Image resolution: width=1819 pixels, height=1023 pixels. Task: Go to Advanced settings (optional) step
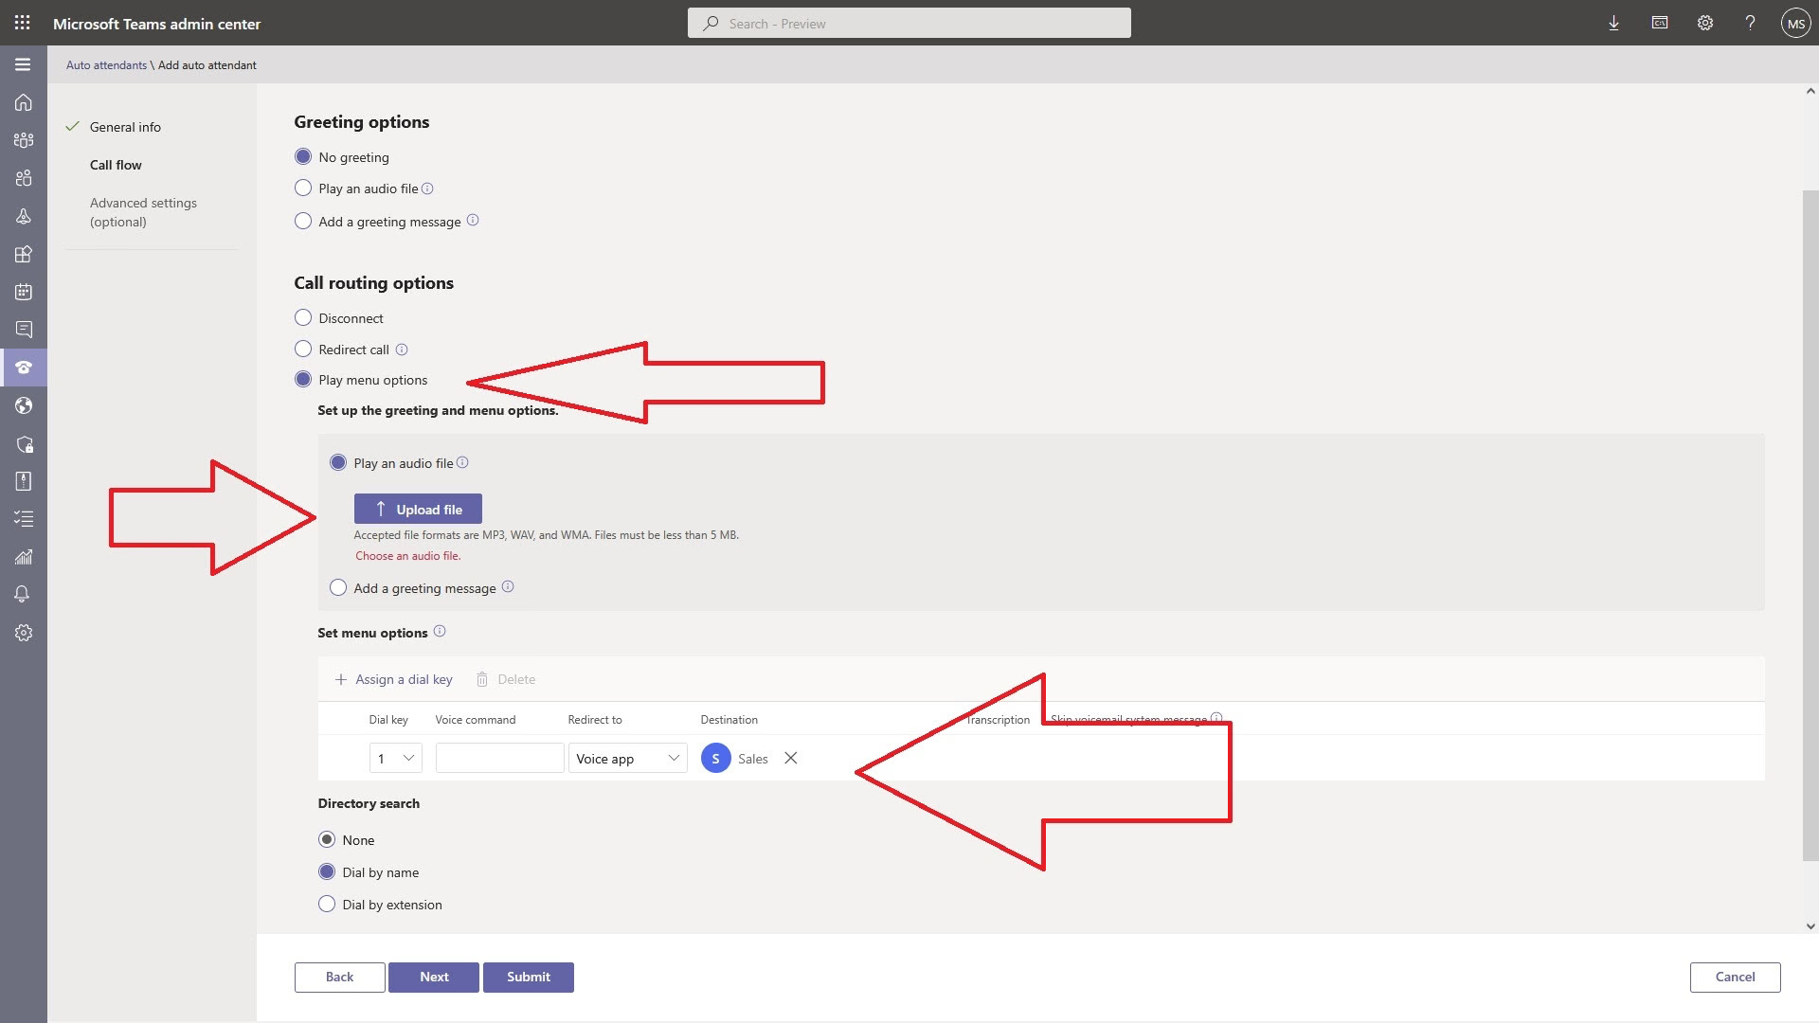[143, 211]
